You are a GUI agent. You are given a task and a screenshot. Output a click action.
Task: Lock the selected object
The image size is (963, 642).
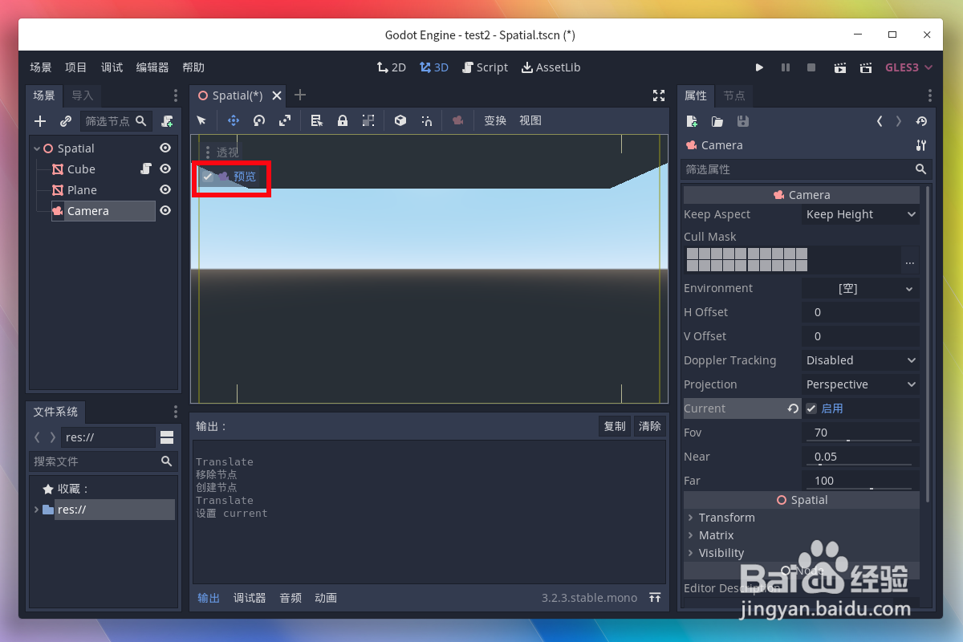click(343, 120)
